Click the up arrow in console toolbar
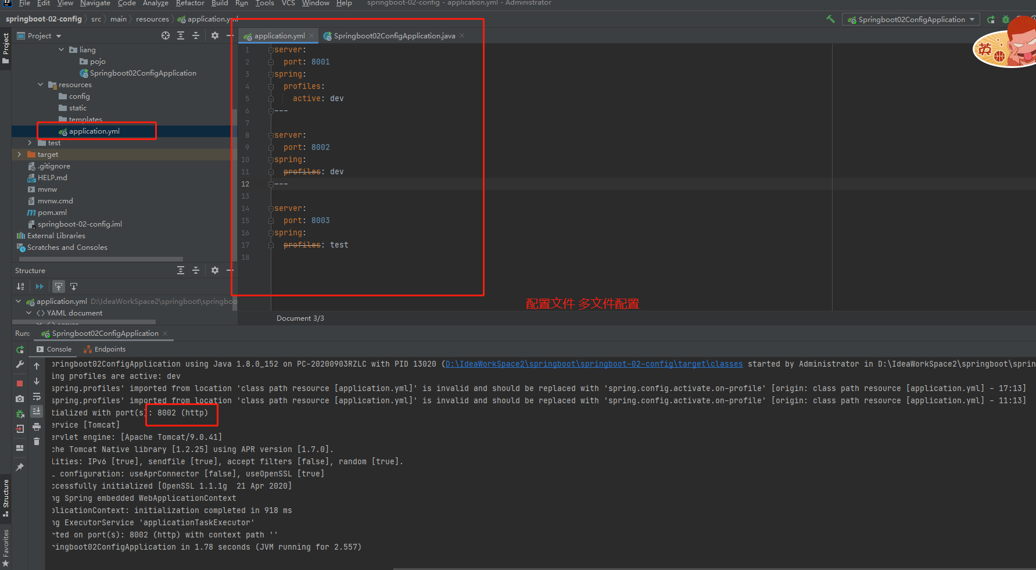The width and height of the screenshot is (1036, 570). pos(37,366)
